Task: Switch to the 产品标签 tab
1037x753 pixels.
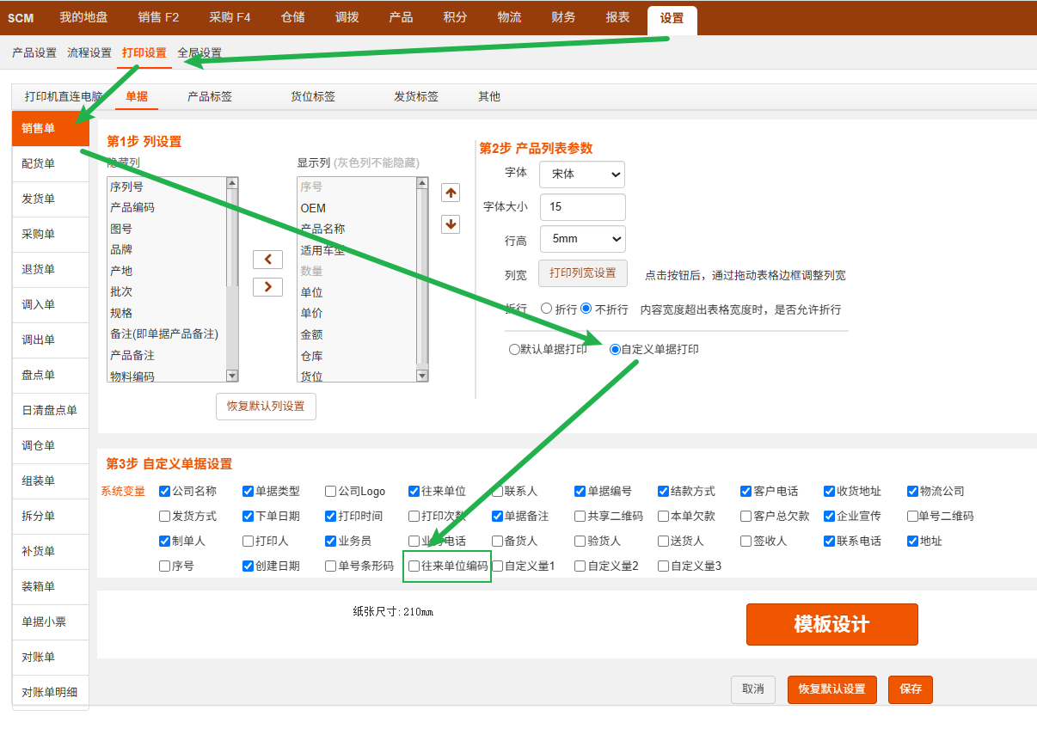Action: pos(210,97)
